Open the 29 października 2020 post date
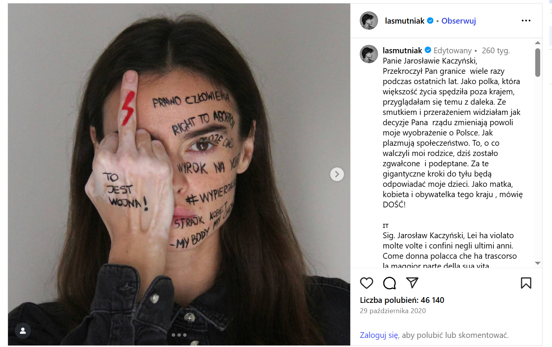This screenshot has width=552, height=347. coord(393,311)
